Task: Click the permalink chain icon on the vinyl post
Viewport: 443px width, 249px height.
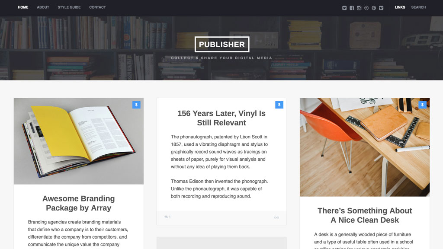Action: 276,217
